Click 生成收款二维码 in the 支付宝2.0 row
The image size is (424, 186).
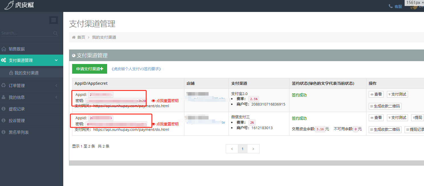click(385, 106)
